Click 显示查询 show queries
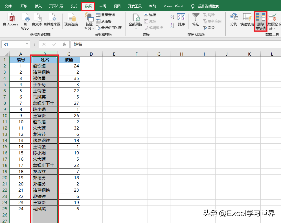Image resolution: width=281 pixels, height=223 pixels. coord(106,15)
